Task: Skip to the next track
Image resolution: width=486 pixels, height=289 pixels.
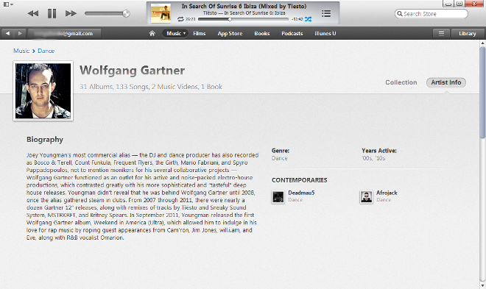Action: (x=71, y=14)
